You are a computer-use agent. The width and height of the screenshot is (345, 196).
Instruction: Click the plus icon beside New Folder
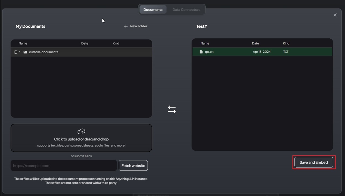[126, 26]
